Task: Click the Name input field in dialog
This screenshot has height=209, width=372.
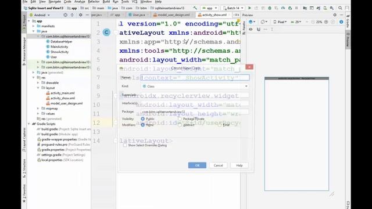Action: pyautogui.click(x=195, y=77)
